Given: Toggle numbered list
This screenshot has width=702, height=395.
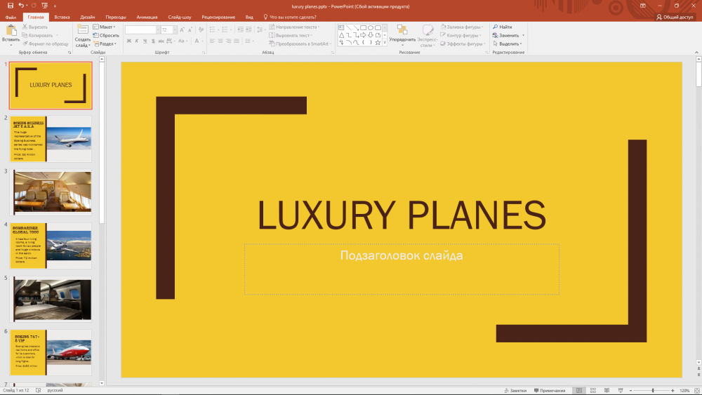Looking at the screenshot, I should [x=226, y=29].
